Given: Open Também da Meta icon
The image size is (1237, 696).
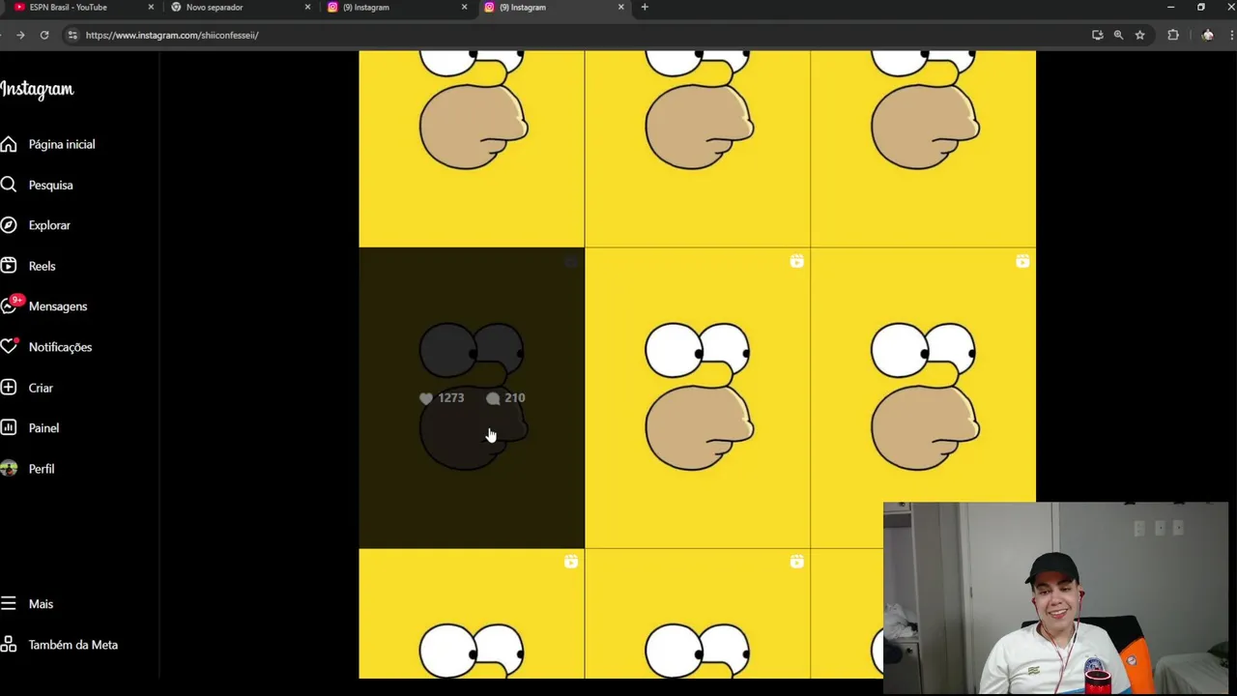Looking at the screenshot, I should click(9, 644).
